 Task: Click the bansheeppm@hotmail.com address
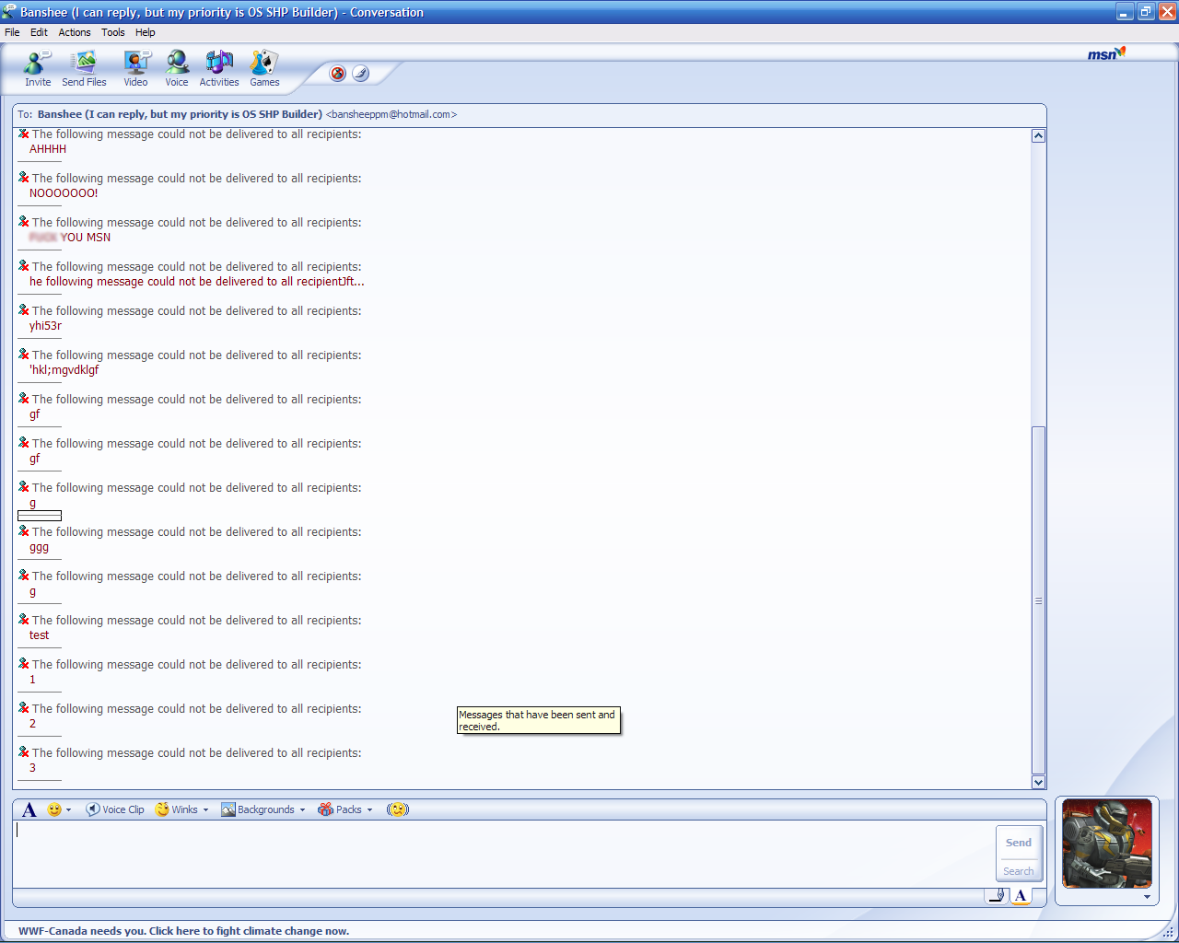click(x=391, y=114)
